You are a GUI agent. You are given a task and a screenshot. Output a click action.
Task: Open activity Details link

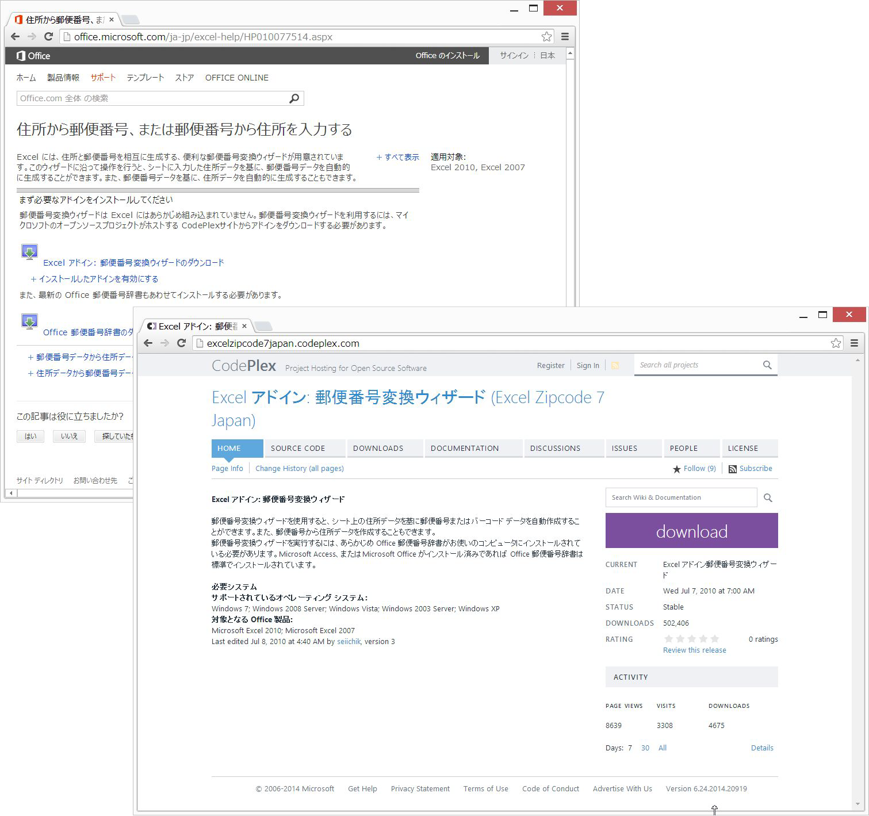click(x=762, y=748)
